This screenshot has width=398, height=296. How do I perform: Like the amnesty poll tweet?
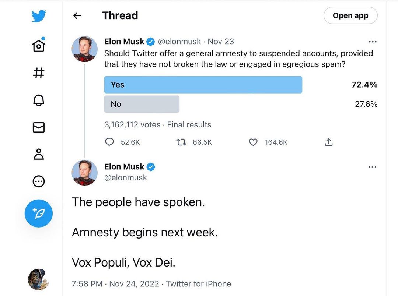[x=253, y=142]
